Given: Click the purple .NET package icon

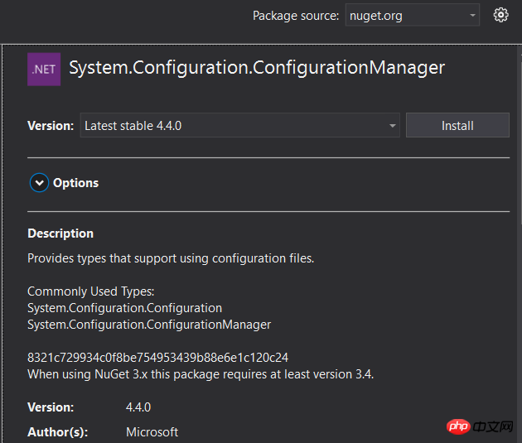Looking at the screenshot, I should [44, 69].
